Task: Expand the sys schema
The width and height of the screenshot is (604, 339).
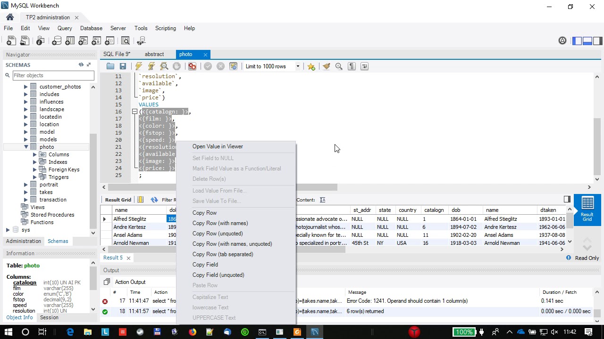Action: 8,230
